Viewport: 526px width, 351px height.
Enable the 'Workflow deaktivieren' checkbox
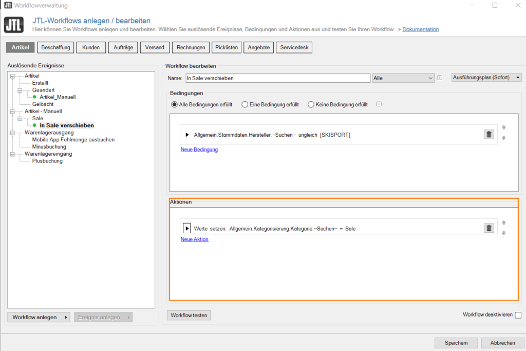pyautogui.click(x=518, y=315)
